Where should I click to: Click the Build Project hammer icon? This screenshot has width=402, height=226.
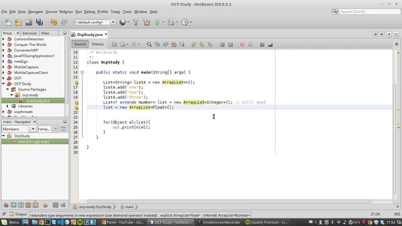click(136, 23)
